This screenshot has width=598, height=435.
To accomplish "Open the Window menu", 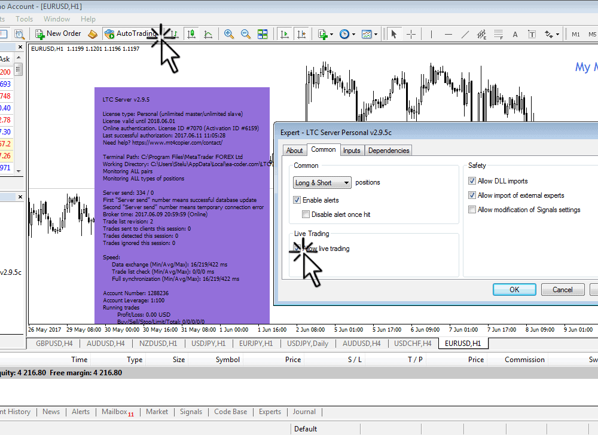I will [57, 19].
